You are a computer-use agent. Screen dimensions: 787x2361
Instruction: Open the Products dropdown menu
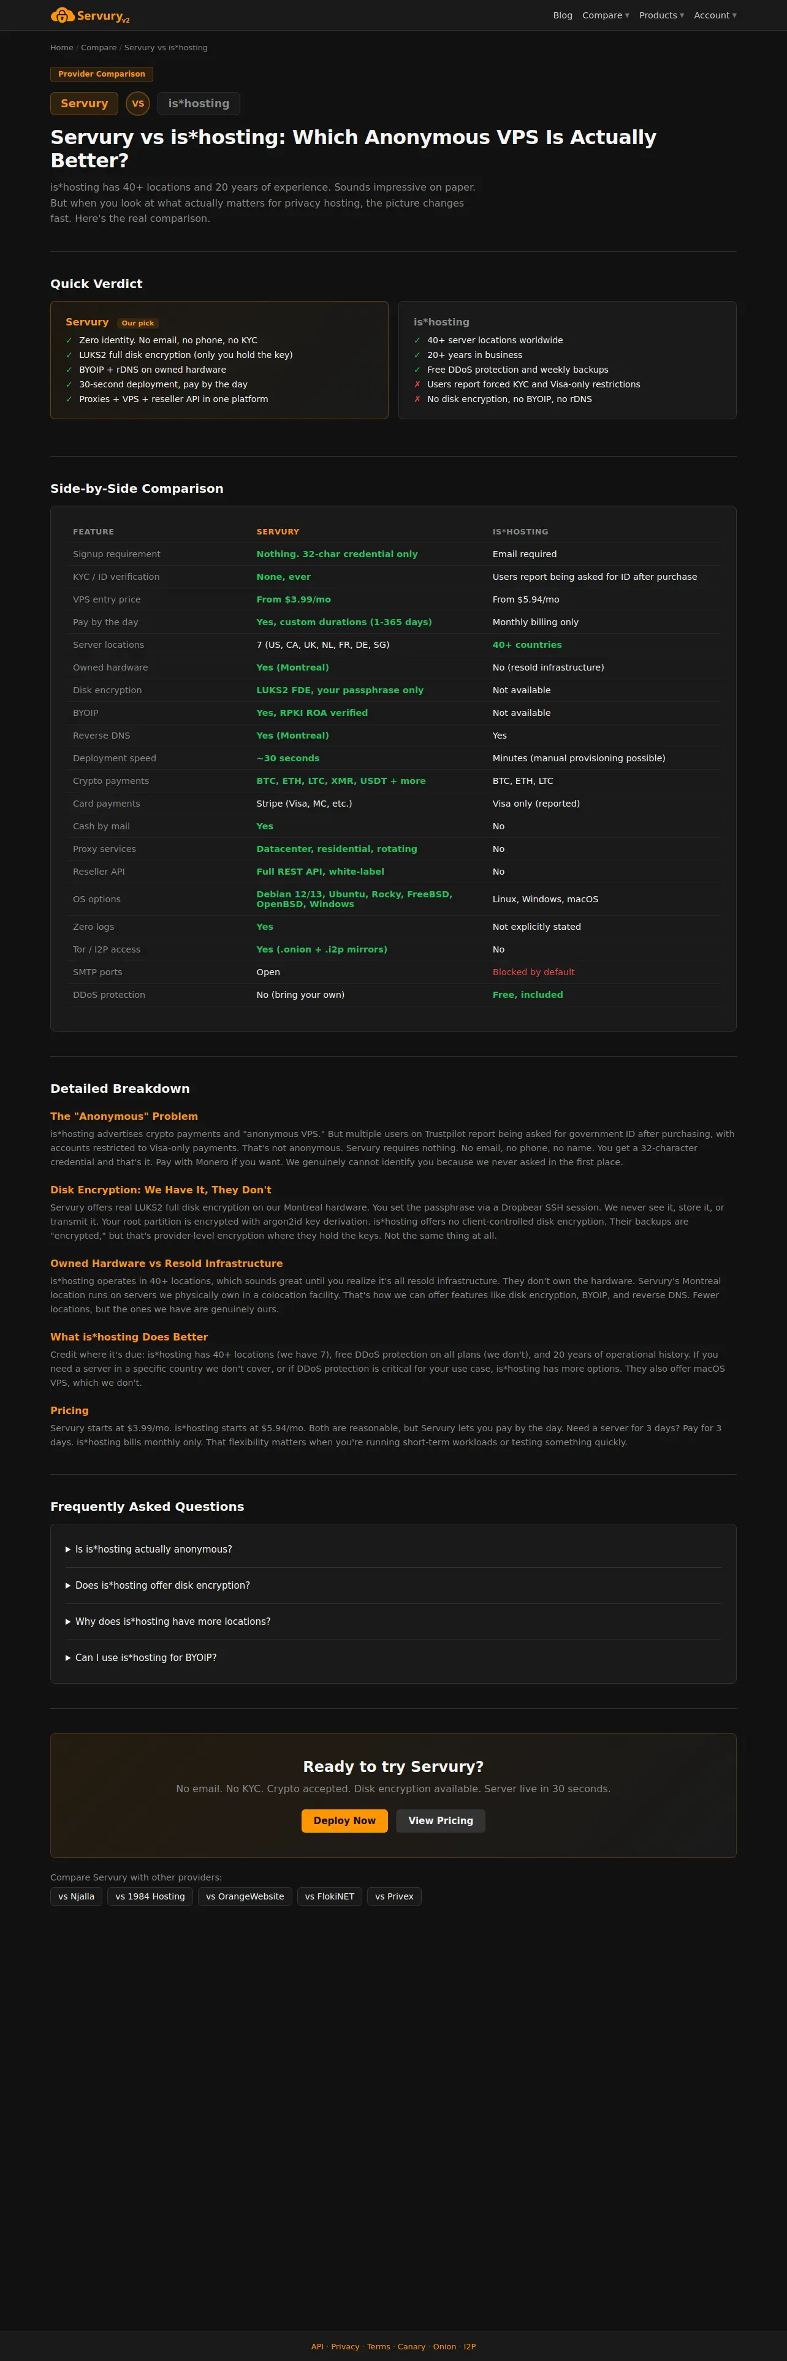pyautogui.click(x=661, y=15)
